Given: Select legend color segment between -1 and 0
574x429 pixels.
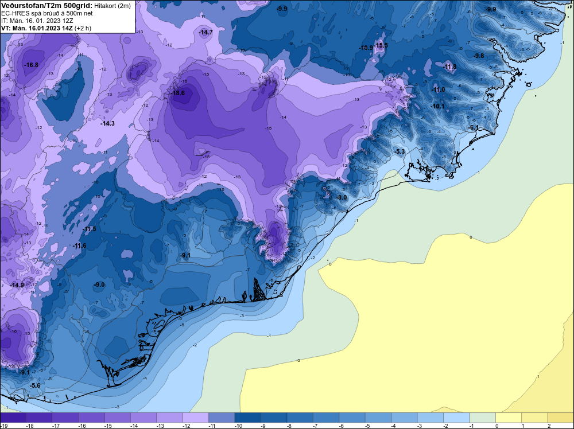Looking at the screenshot, I should pyautogui.click(x=483, y=418).
